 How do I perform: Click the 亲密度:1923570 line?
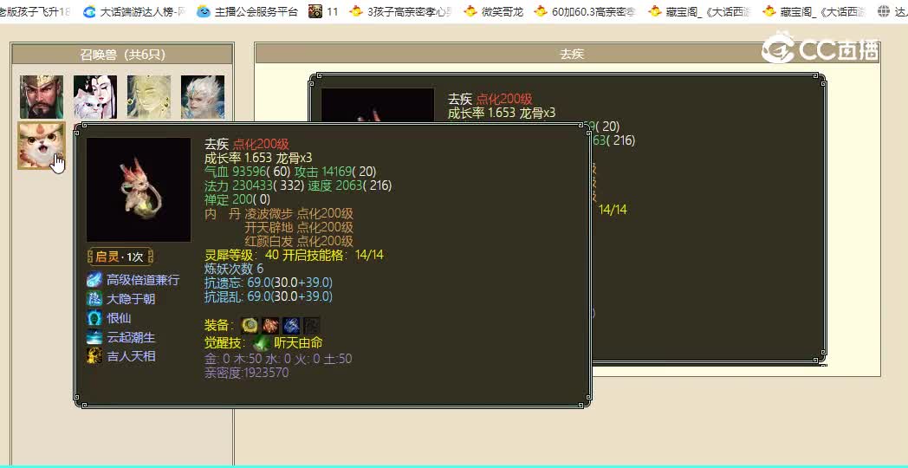[x=247, y=373]
